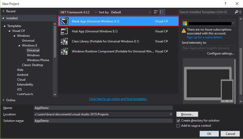The image size is (243, 139).
Task: Click link to find templates online
Action: [118, 99]
